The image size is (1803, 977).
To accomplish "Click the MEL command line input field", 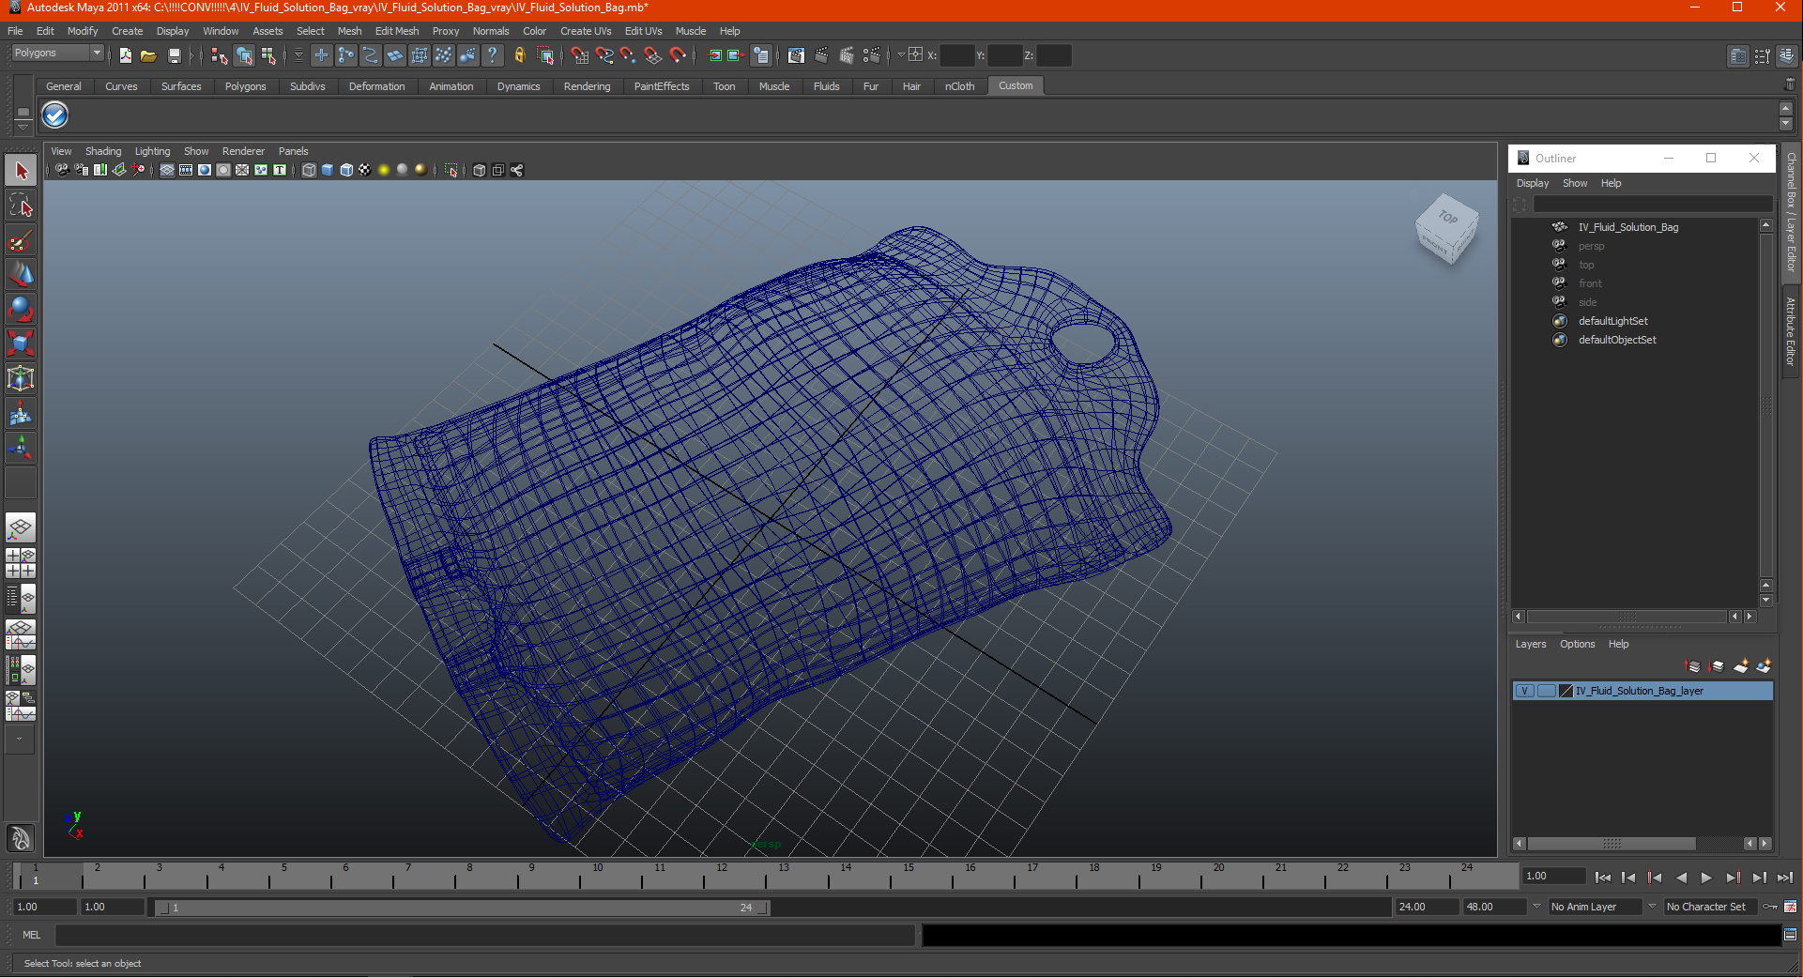I will (484, 935).
